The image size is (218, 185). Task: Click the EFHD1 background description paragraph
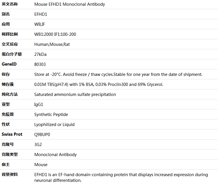click(x=121, y=177)
